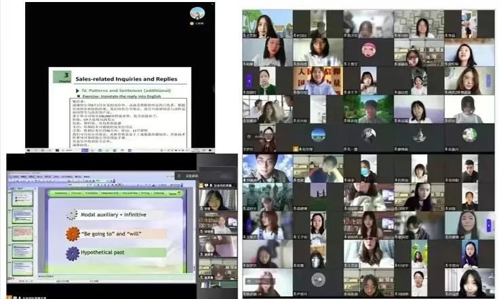
Task: Toggle mic icon on the green forest background tile
Action: [x=346, y=121]
